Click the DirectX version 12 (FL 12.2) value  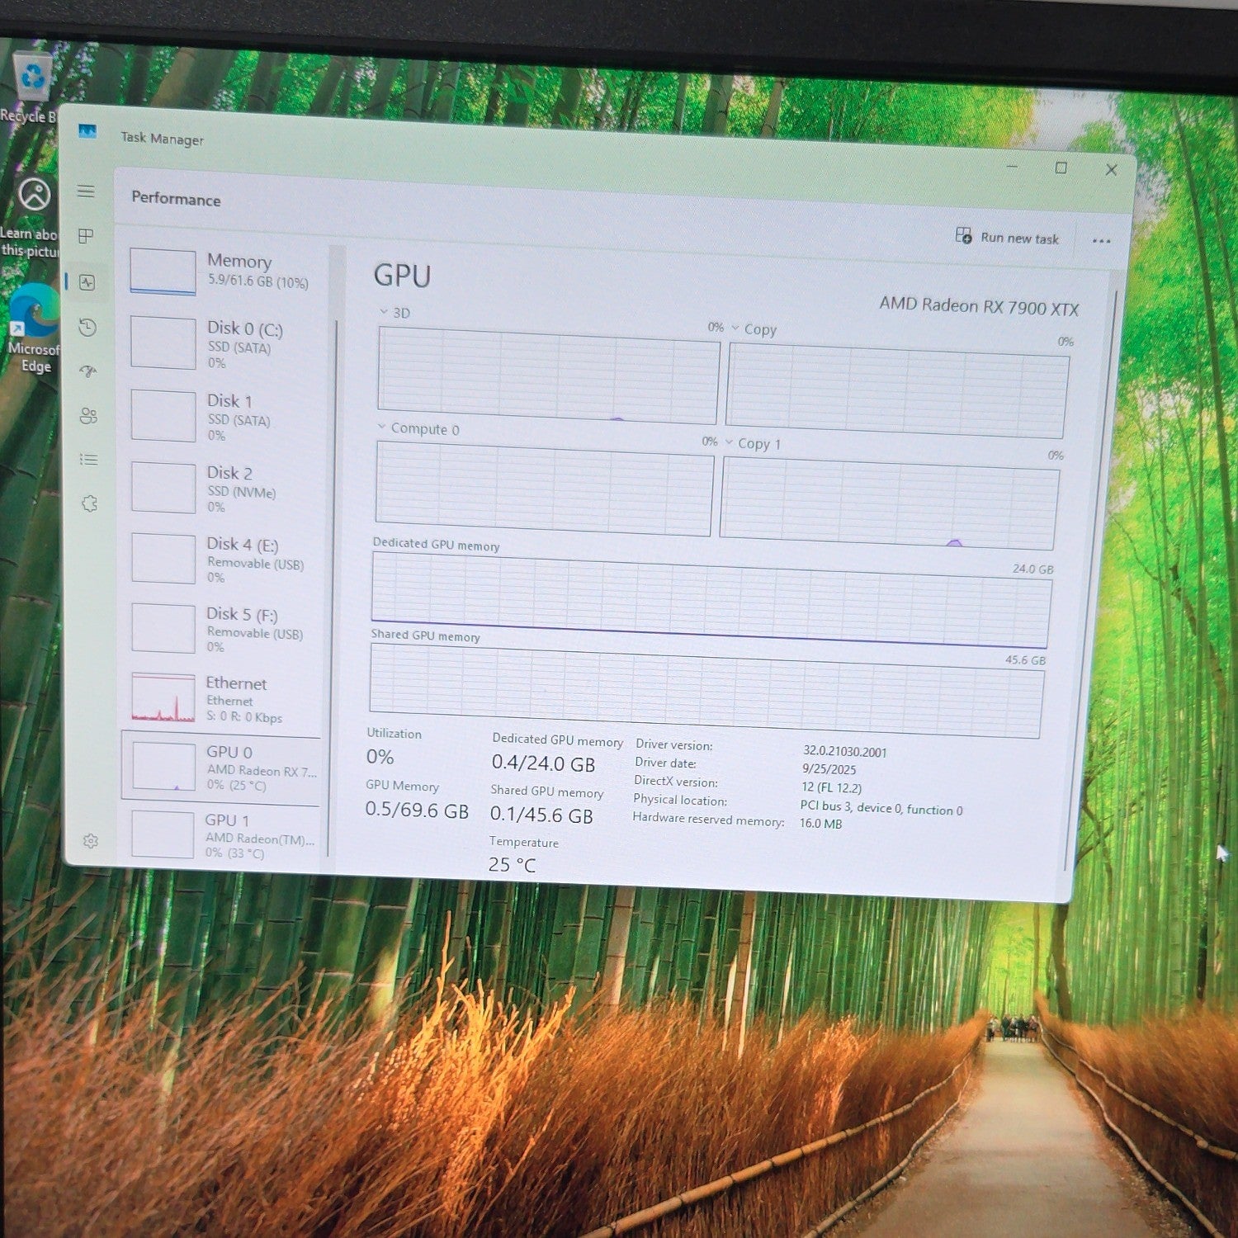click(831, 787)
